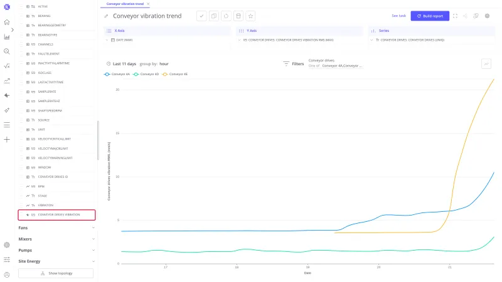The height and width of the screenshot is (282, 502).
Task: Click the Show topology button
Action: point(56,273)
